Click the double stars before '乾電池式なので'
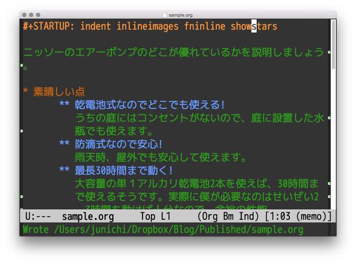 click(64, 104)
